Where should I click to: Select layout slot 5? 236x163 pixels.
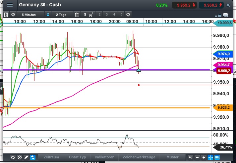(x=121, y=15)
